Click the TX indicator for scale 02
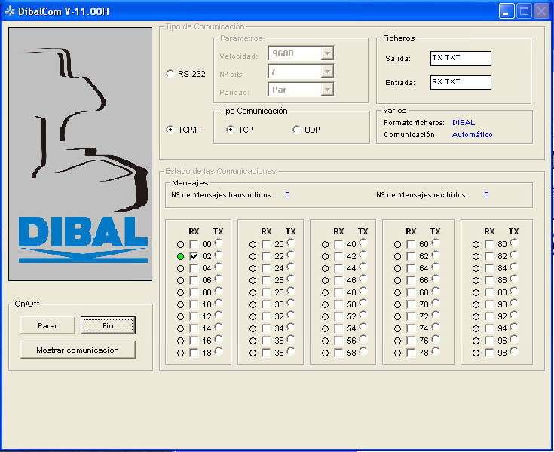This screenshot has width=554, height=452. click(219, 255)
